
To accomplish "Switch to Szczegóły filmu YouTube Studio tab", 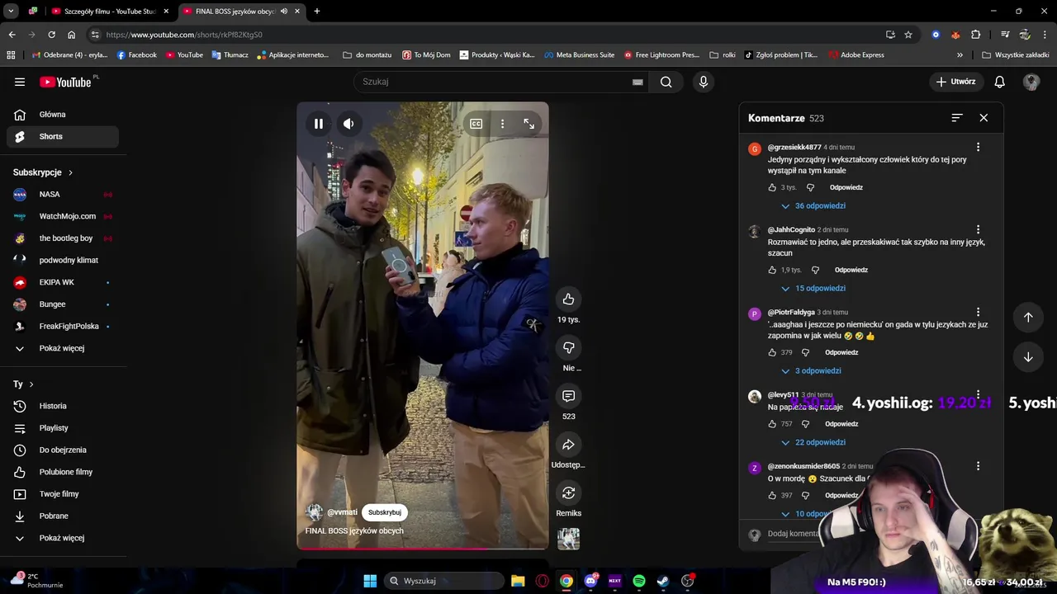I will [x=110, y=12].
